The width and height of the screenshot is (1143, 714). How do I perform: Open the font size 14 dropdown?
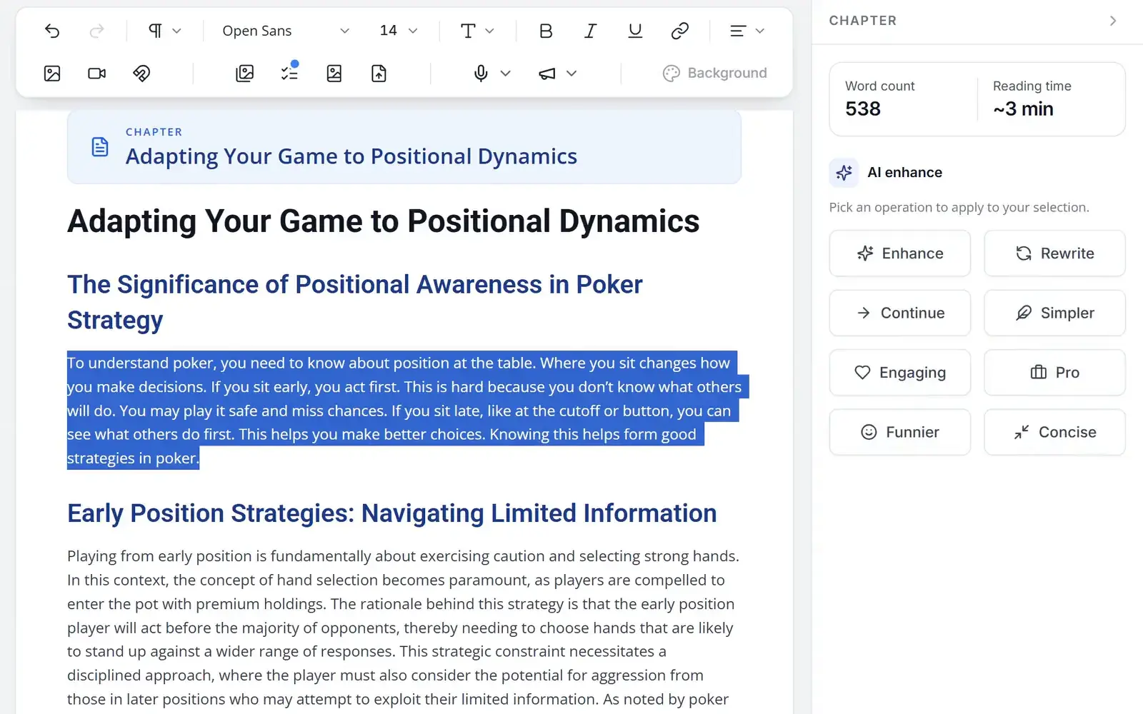tap(398, 31)
